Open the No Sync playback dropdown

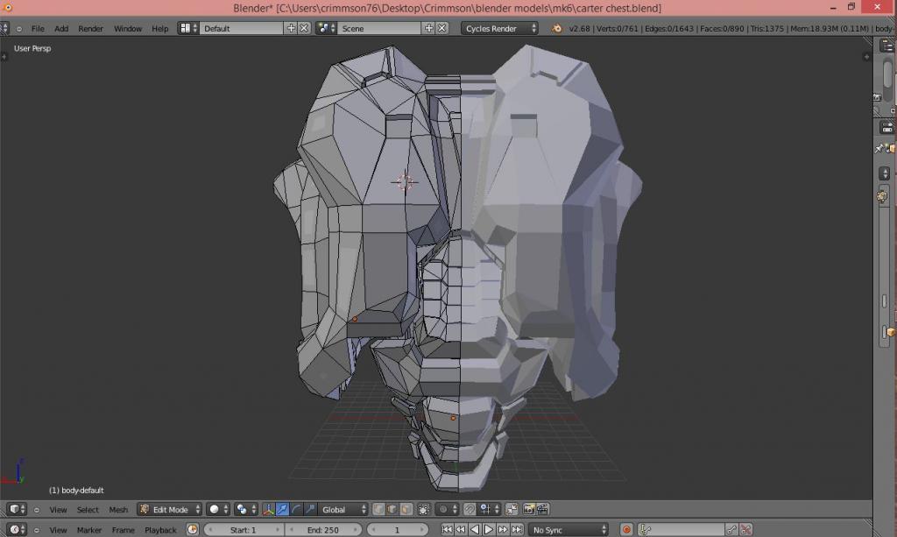569,530
